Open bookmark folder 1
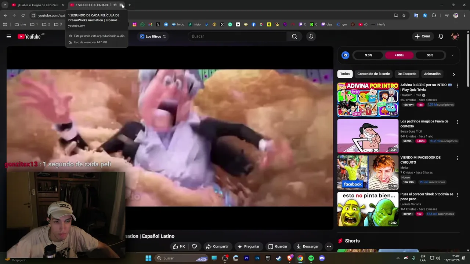The width and height of the screenshot is (470, 264). [x=34, y=25]
